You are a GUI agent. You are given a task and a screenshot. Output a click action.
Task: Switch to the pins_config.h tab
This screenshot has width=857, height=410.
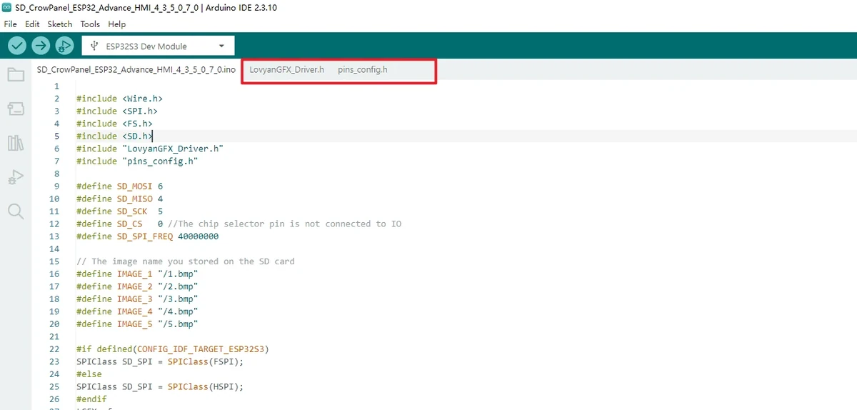pos(363,70)
